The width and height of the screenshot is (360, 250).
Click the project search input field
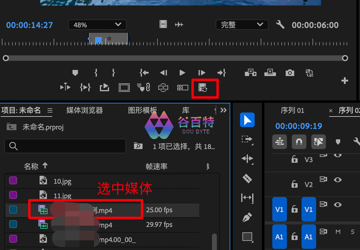pyautogui.click(x=65, y=146)
